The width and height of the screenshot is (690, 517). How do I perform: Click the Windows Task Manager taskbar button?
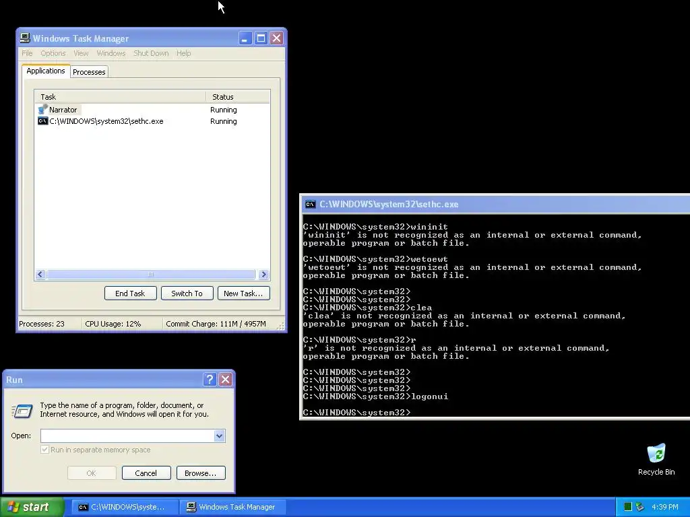(233, 507)
